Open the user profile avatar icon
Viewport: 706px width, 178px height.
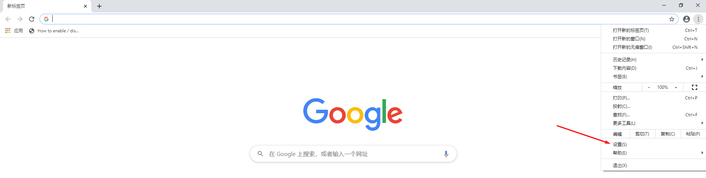coord(687,19)
